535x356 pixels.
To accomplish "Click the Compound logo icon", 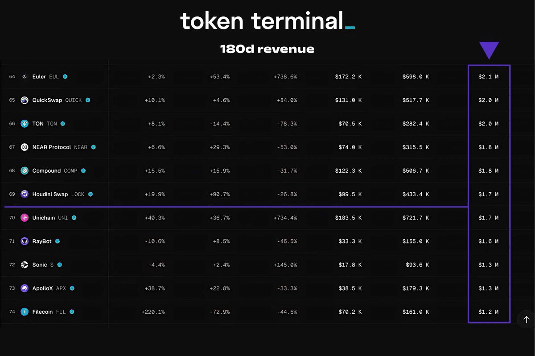I will pyautogui.click(x=25, y=171).
